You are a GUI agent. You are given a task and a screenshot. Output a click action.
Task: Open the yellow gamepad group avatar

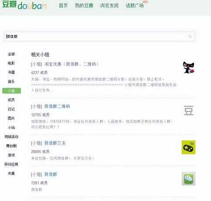pyautogui.click(x=188, y=147)
